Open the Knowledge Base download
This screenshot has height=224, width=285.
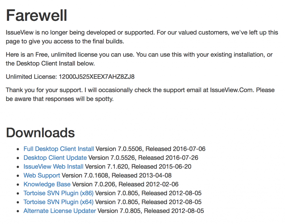click(47, 184)
